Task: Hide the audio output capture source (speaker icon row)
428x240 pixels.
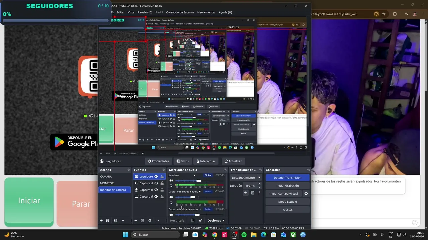Action: (x=156, y=183)
